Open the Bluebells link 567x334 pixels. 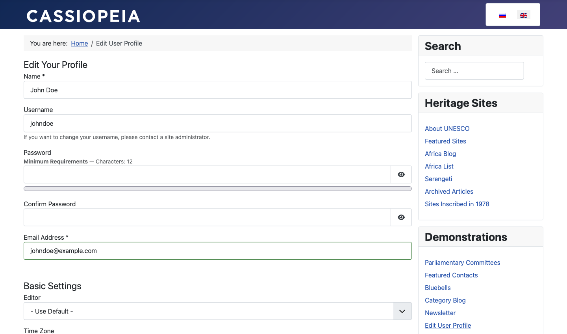coord(438,288)
